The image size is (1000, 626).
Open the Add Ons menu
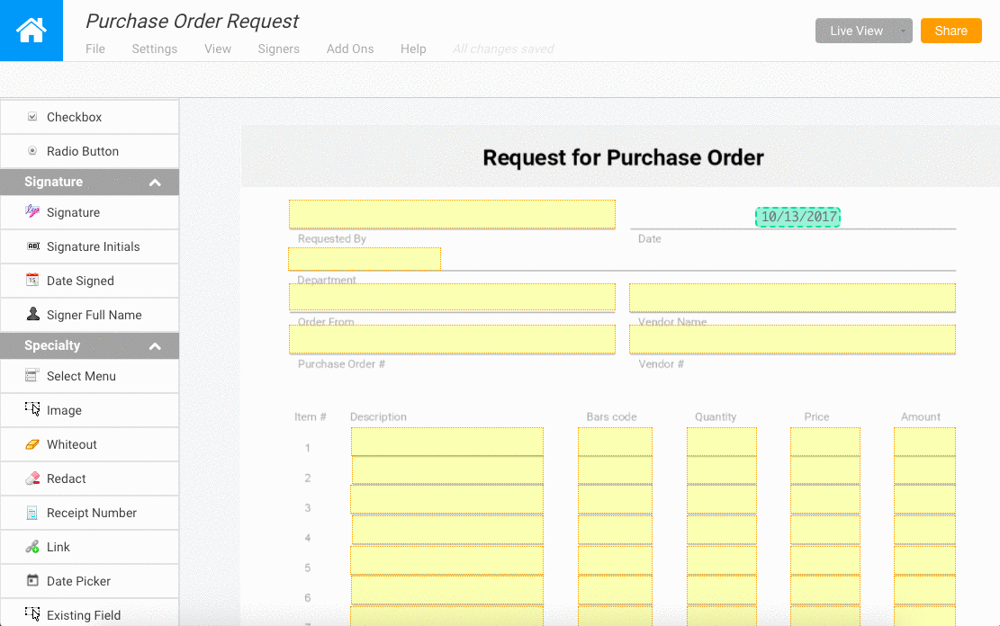coord(350,49)
